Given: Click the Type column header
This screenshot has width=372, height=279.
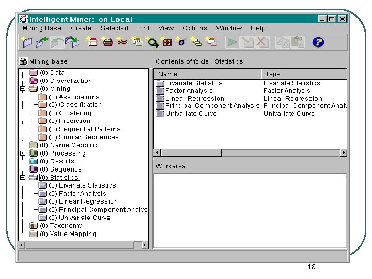Looking at the screenshot, I should [304, 74].
